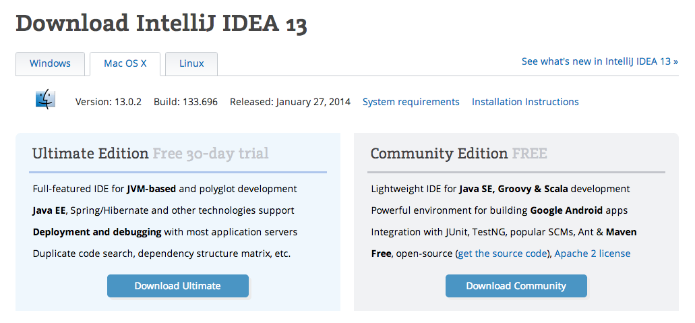Click the Java EE, Spring/Hibernate line
695x323 pixels.
tap(164, 210)
